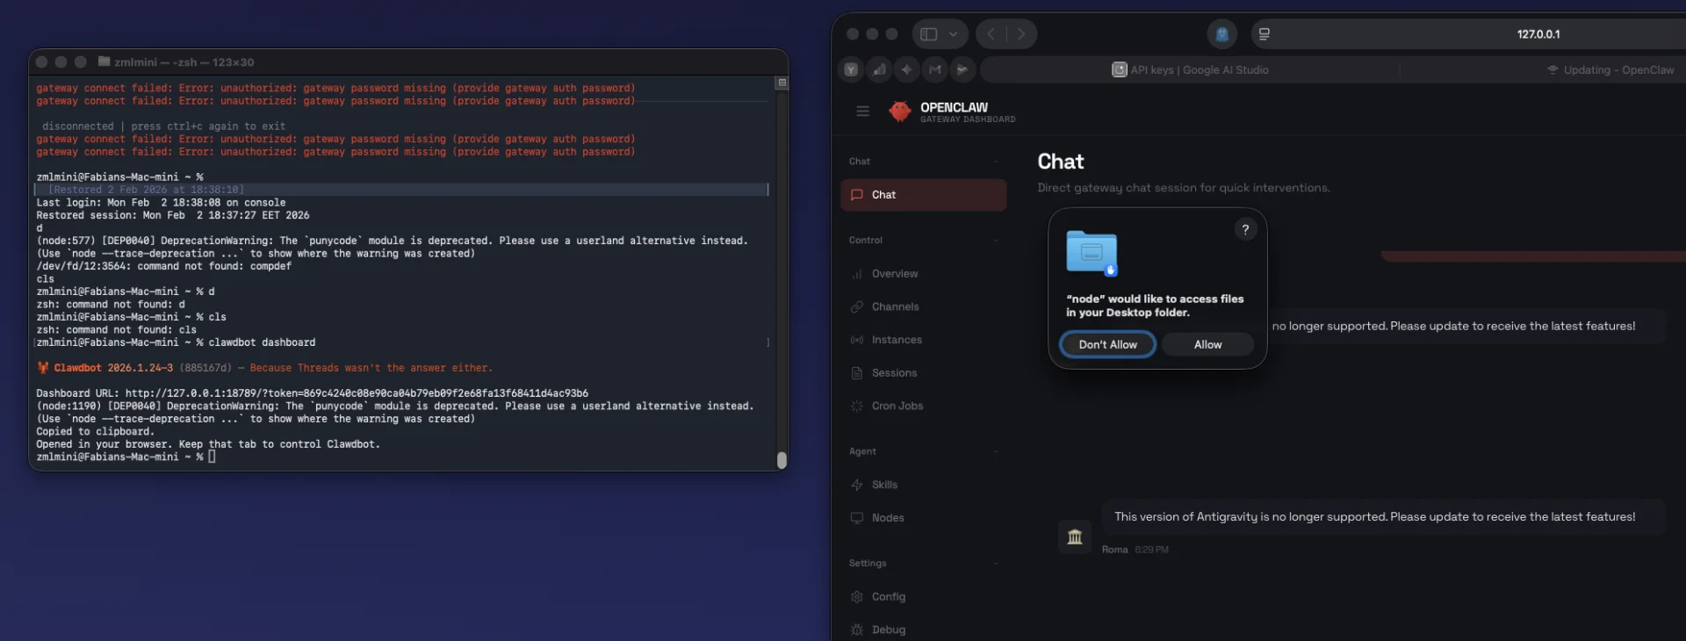Collapse the Control sidebar section
Image resolution: width=1686 pixels, height=641 pixels.
(x=996, y=241)
